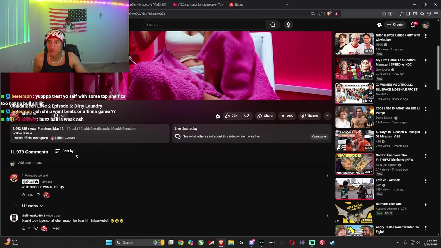Switch to the sad songs for sad people tab
The width and height of the screenshot is (441, 248).
tap(198, 4)
